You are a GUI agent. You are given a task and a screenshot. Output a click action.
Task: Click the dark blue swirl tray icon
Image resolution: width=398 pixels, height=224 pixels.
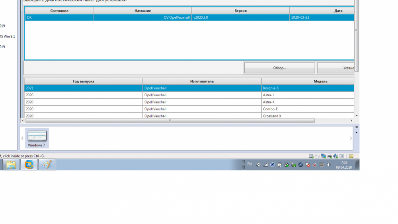pos(300,165)
